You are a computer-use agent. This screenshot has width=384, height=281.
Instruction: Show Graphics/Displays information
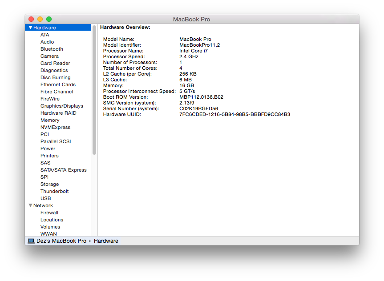click(x=62, y=106)
